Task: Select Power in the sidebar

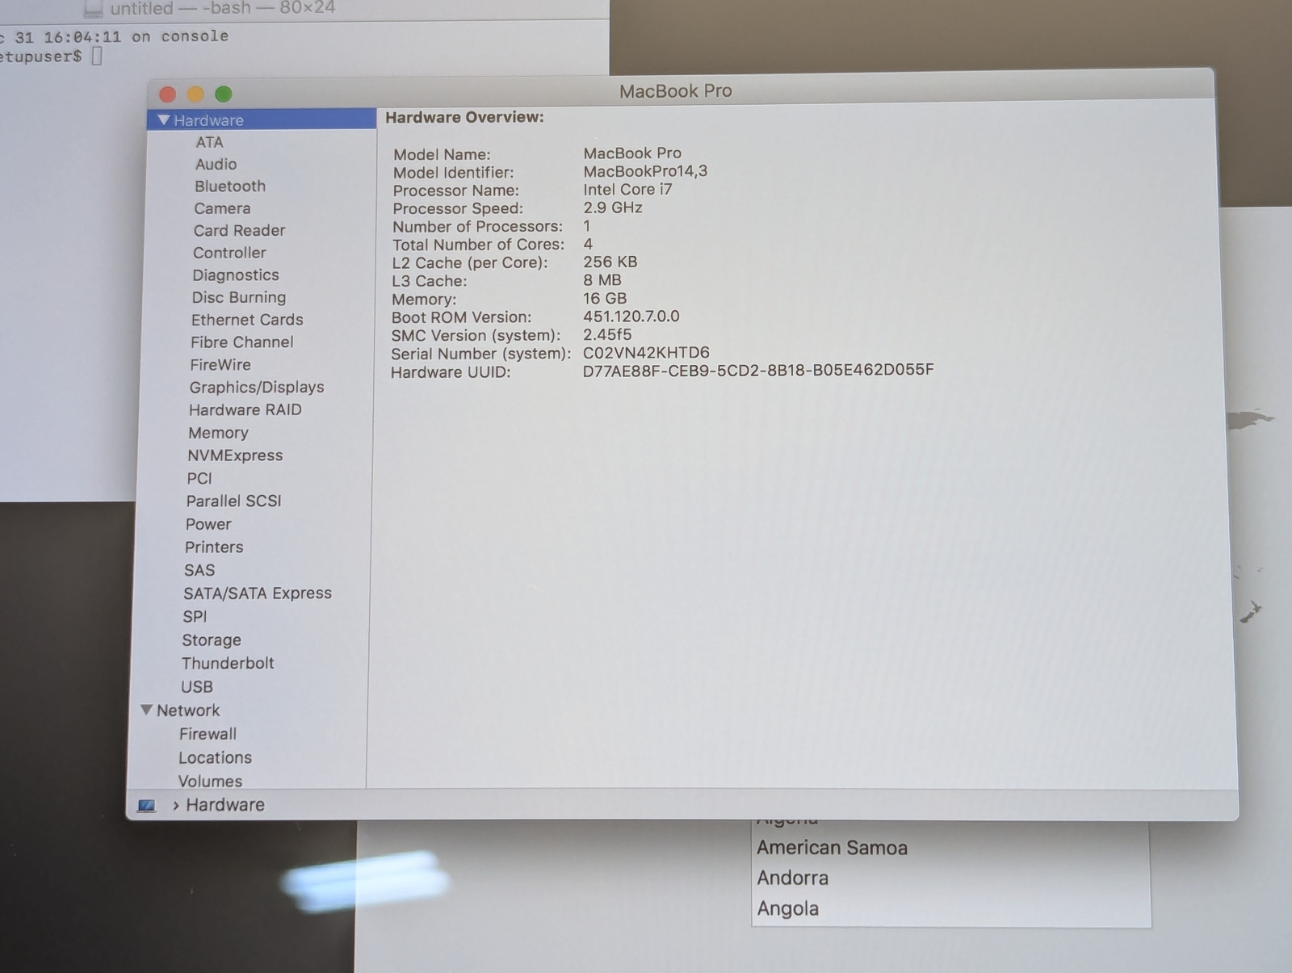Action: pyautogui.click(x=208, y=525)
